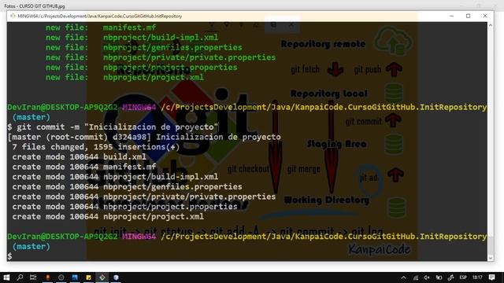The height and width of the screenshot is (283, 504).
Task: Open the yellow Sticky Notes taskbar icon
Action: point(88,277)
